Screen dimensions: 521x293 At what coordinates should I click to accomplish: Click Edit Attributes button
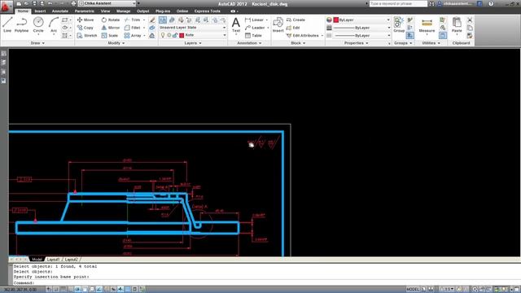point(304,35)
